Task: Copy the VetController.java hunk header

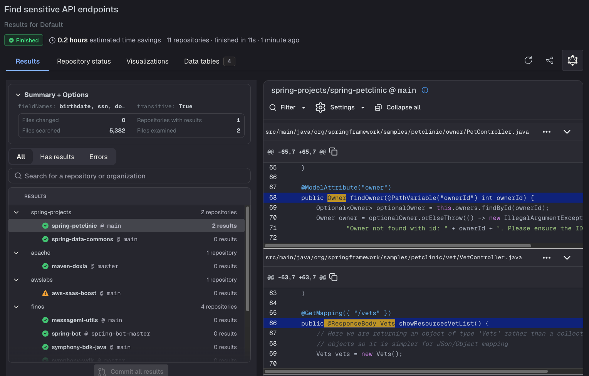Action: [334, 277]
